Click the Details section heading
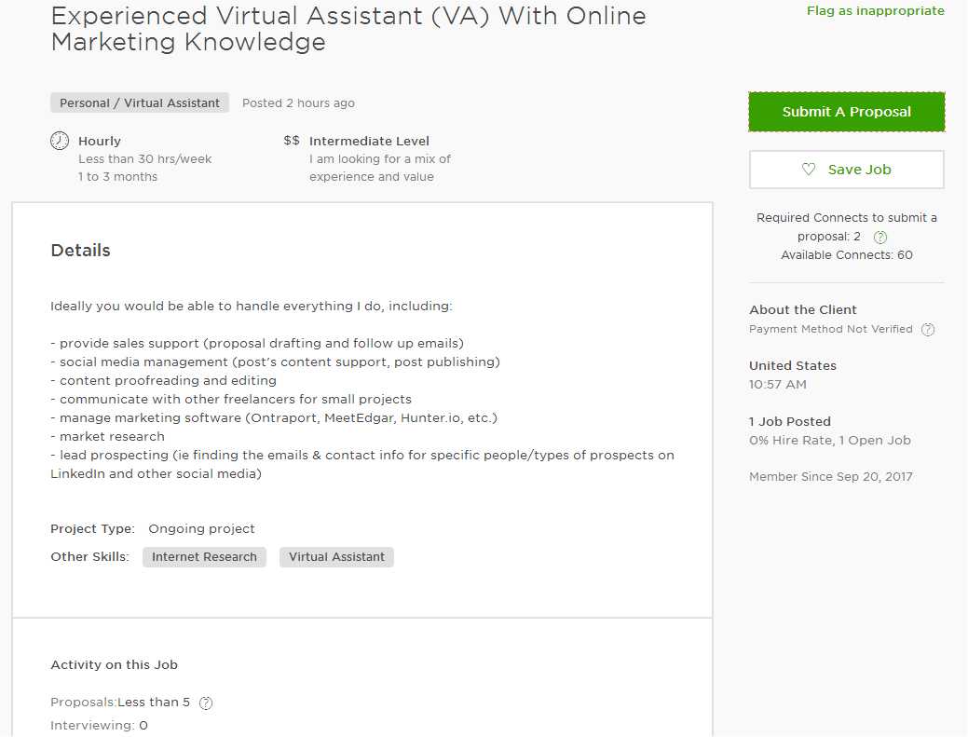The image size is (968, 737). point(80,250)
